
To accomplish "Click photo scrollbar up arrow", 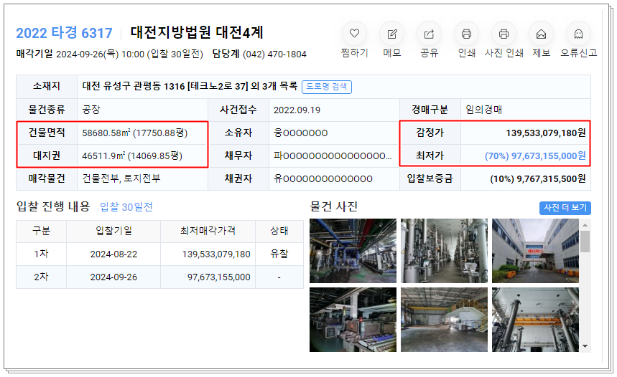I will [x=585, y=224].
